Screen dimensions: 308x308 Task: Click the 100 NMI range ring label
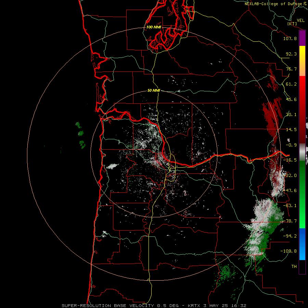[x=154, y=27]
